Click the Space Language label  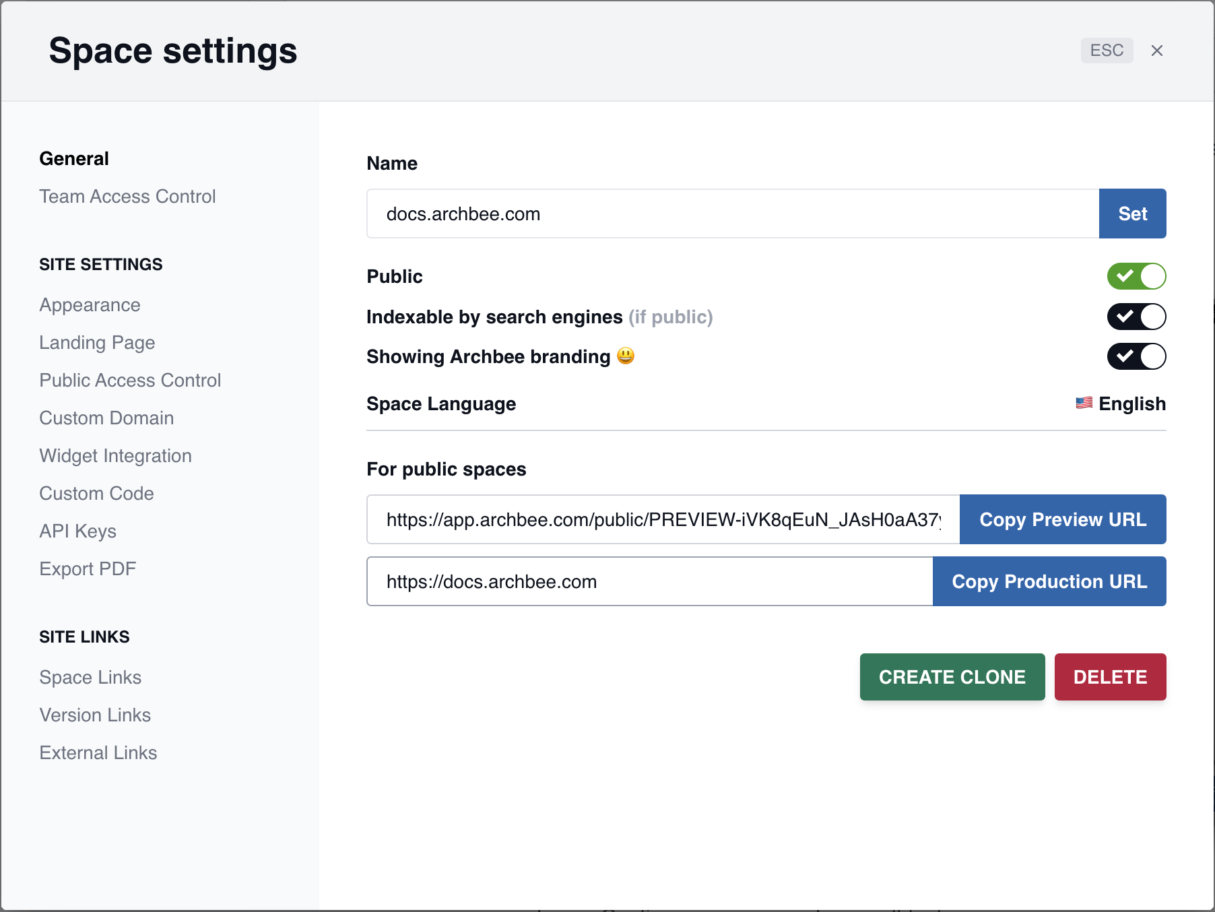click(441, 403)
